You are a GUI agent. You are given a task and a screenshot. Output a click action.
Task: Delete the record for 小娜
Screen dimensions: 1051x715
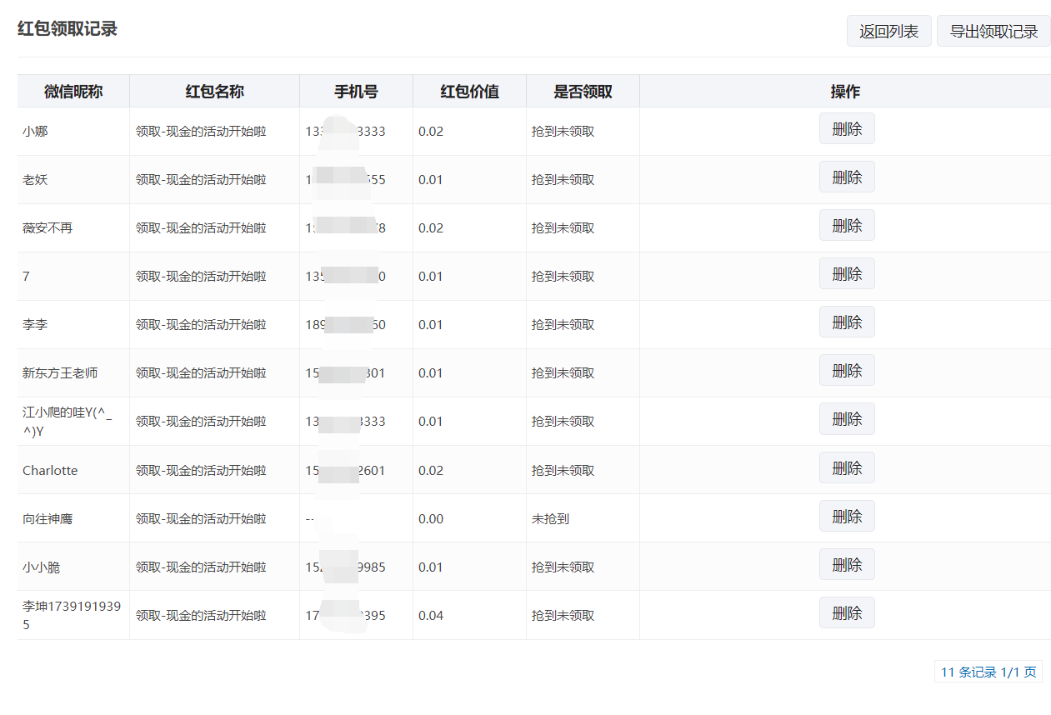point(847,129)
